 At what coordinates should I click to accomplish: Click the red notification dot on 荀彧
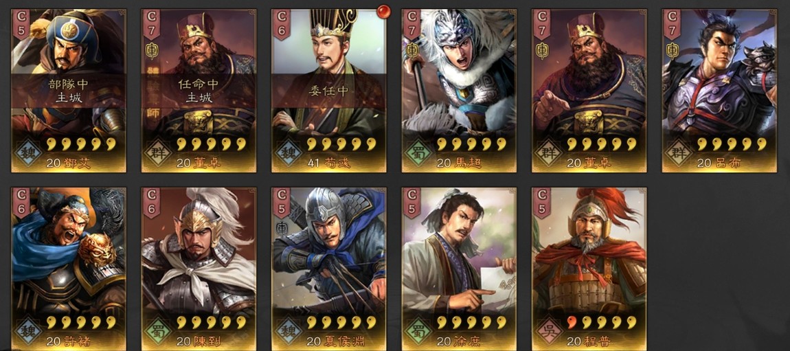pos(384,10)
